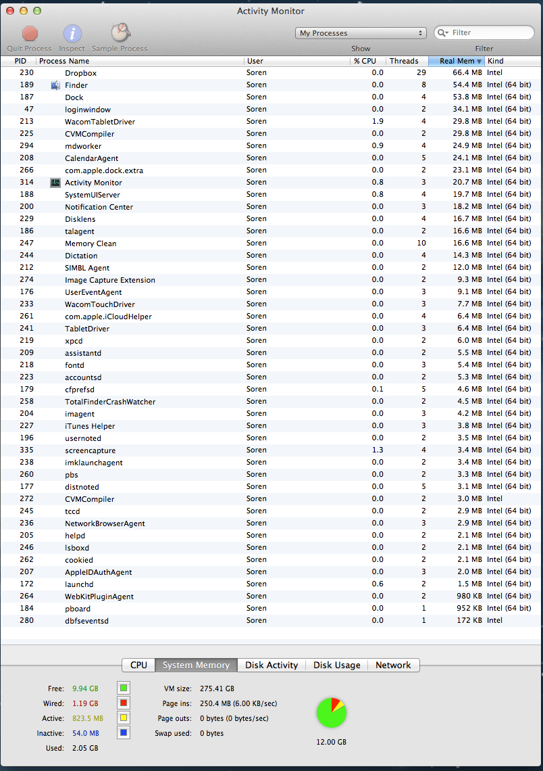Select the TabletDriver process row

271,329
